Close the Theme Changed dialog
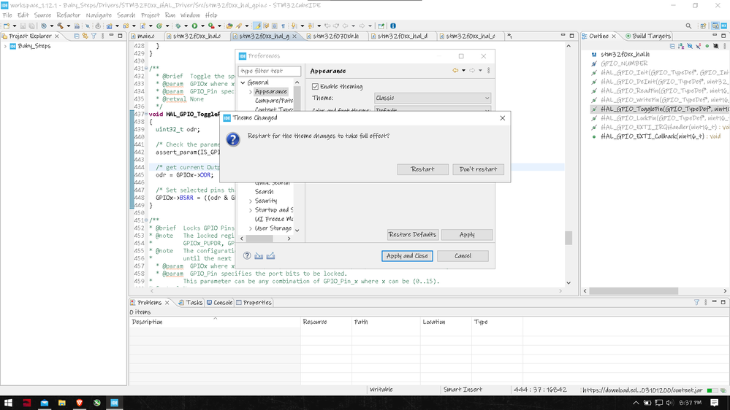This screenshot has width=730, height=410. click(502, 118)
